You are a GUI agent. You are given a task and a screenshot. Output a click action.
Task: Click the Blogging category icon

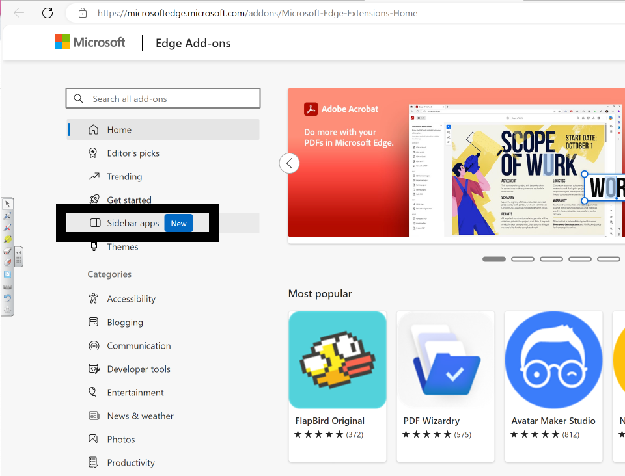pyautogui.click(x=93, y=322)
